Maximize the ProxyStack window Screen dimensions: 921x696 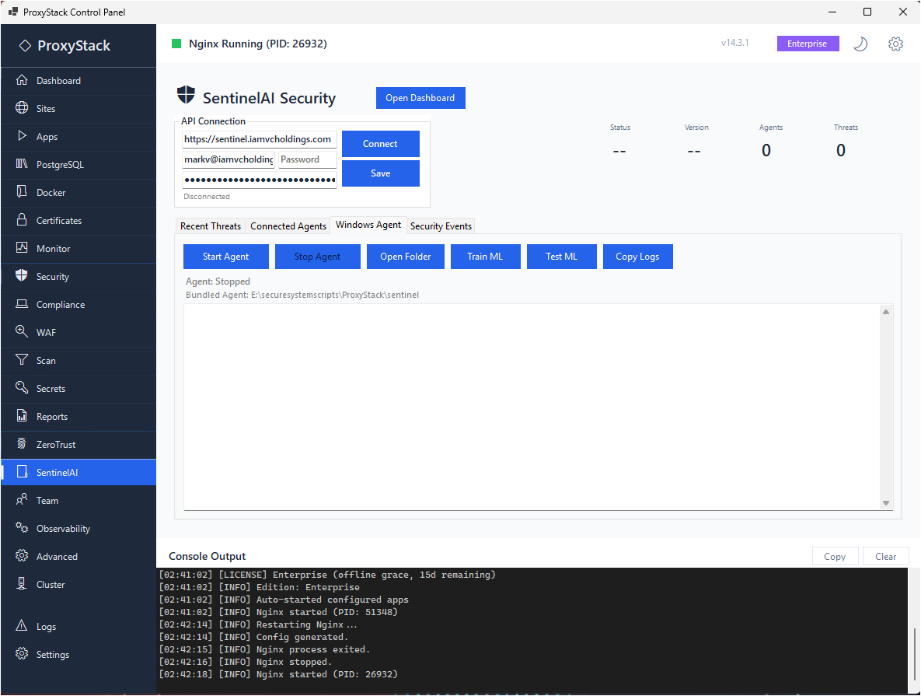867,12
